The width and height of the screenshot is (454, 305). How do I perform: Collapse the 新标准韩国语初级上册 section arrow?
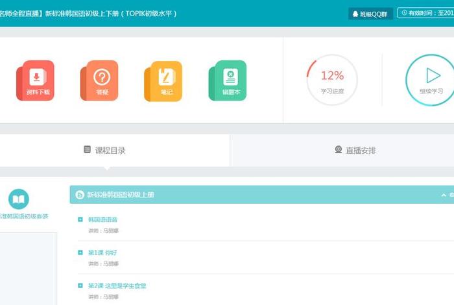[443, 195]
